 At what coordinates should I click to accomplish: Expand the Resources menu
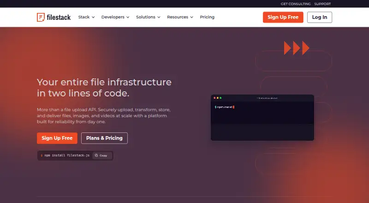pos(180,17)
